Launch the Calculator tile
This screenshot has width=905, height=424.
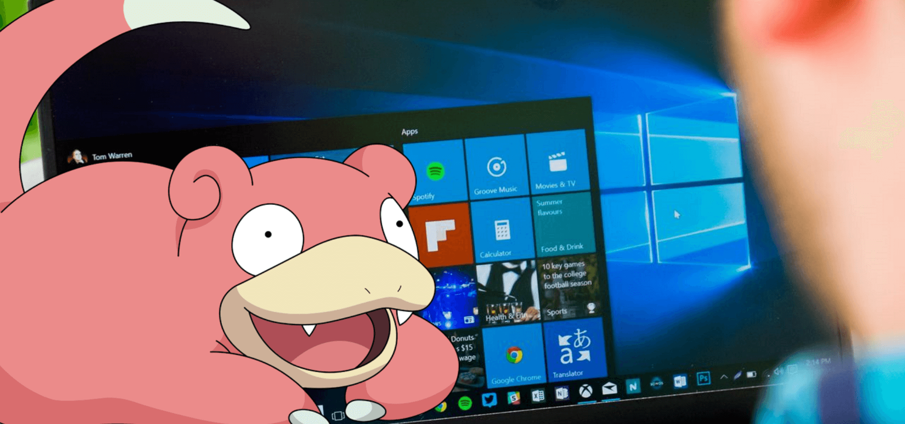pos(502,230)
